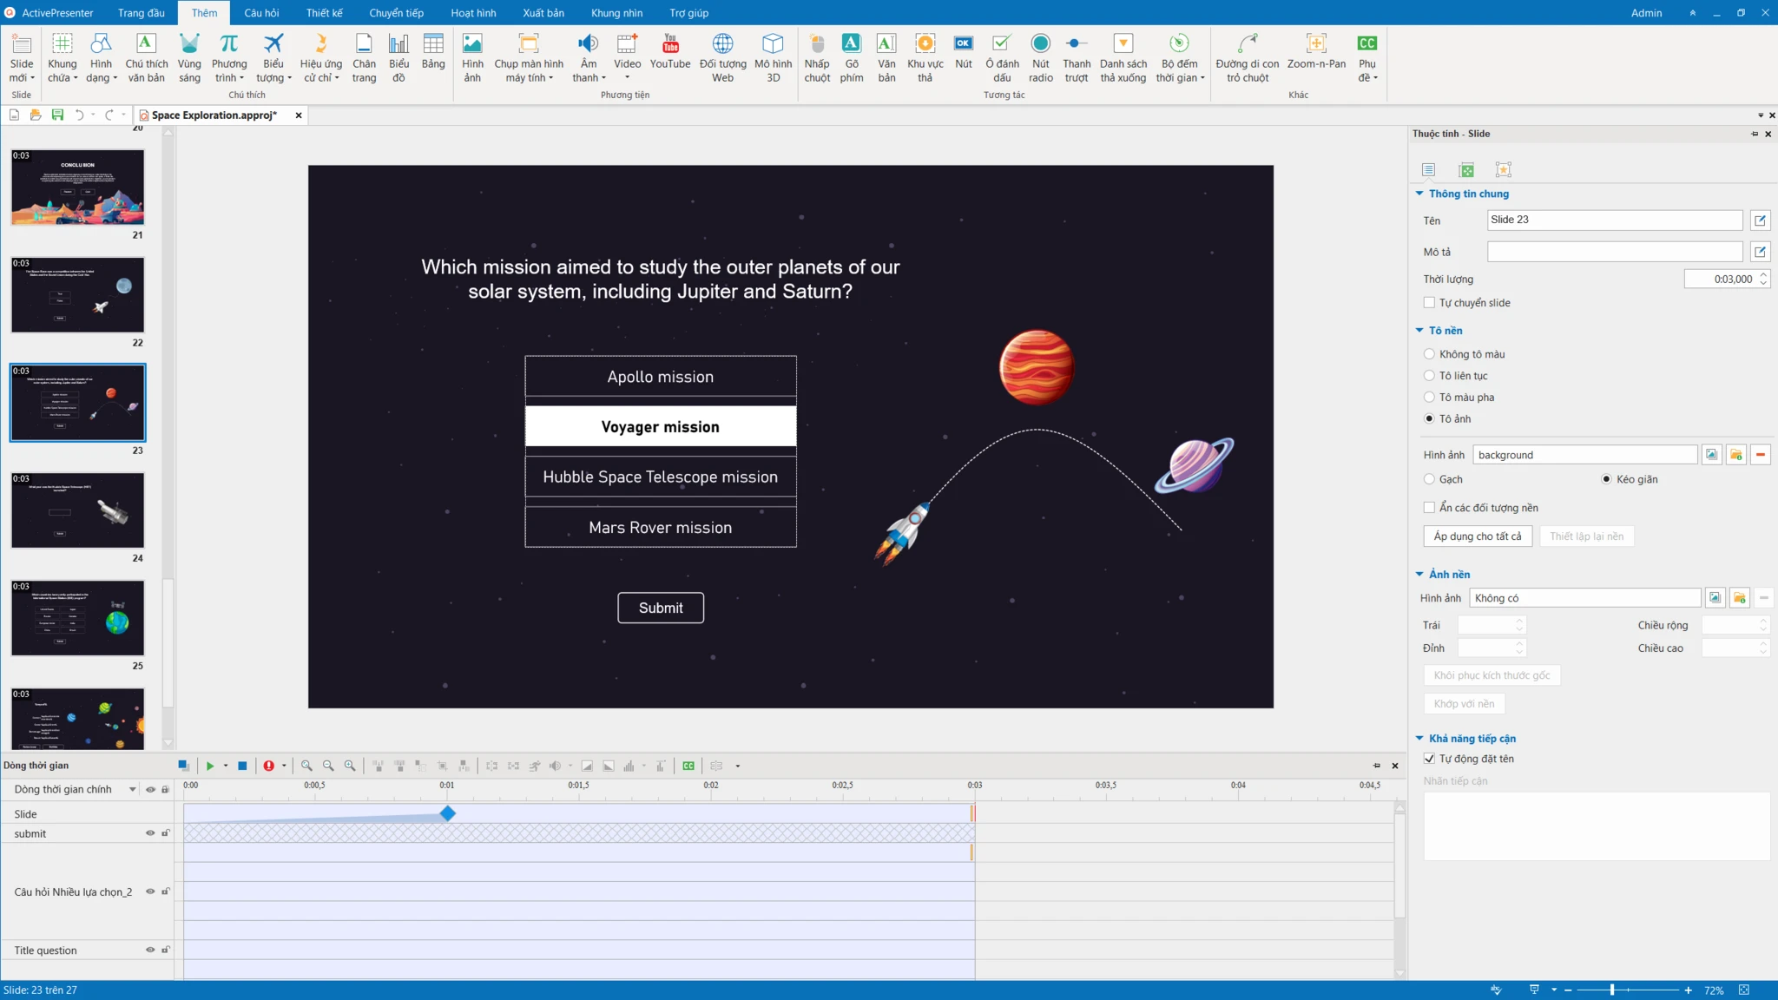This screenshot has width=1778, height=1000.
Task: Insert Phụ đề closed captions
Action: click(1367, 57)
